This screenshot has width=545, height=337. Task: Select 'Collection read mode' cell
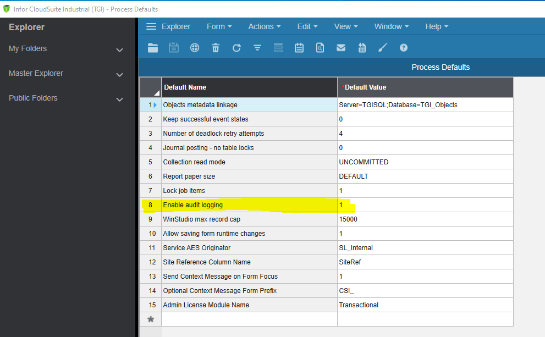249,162
